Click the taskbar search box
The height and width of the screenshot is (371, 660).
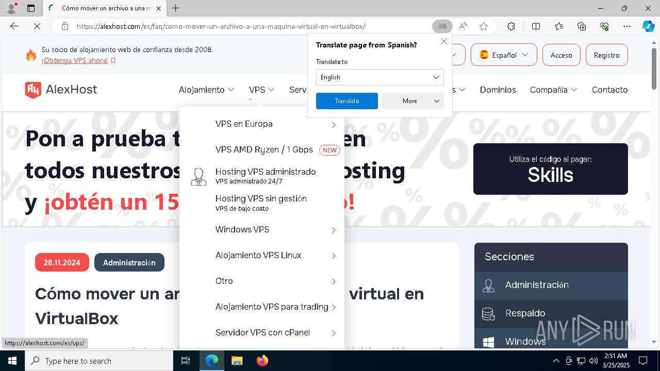point(99,361)
